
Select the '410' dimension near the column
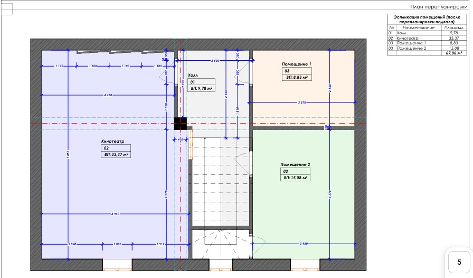[180, 140]
